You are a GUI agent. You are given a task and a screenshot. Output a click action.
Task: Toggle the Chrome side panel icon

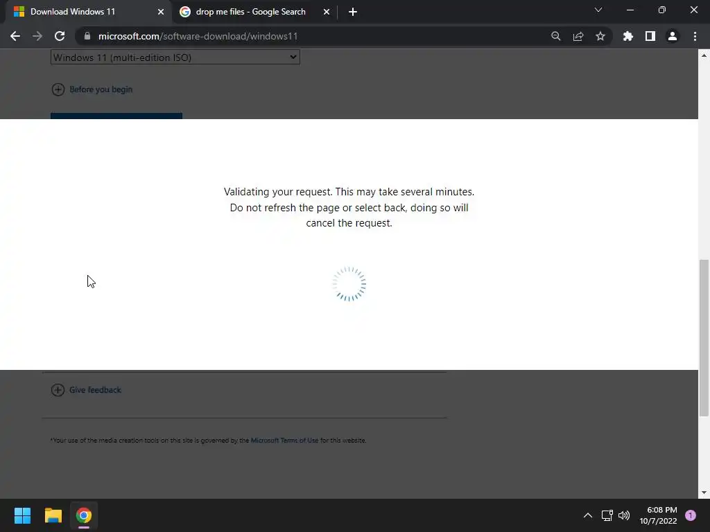pyautogui.click(x=650, y=36)
